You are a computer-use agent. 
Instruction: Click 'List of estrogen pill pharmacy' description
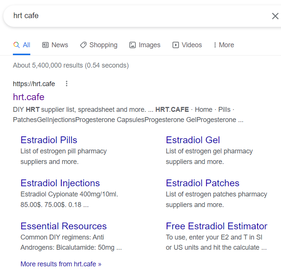click(64, 156)
